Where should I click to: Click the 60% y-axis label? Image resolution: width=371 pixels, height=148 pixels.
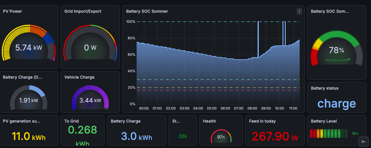pos(131,55)
